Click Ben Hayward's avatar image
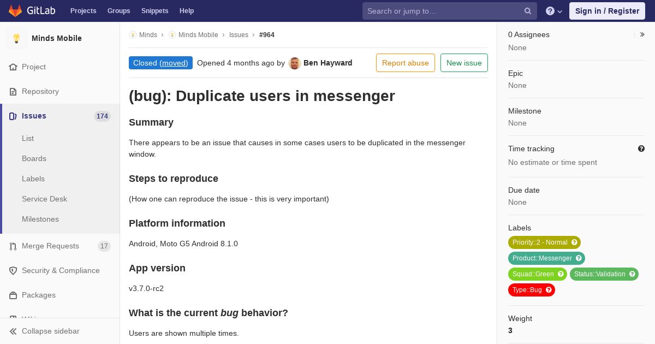This screenshot has height=344, width=655. [x=295, y=63]
